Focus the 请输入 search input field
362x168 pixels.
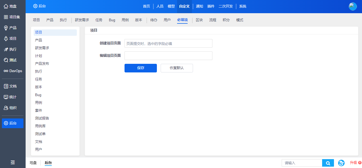pyautogui.click(x=302, y=163)
